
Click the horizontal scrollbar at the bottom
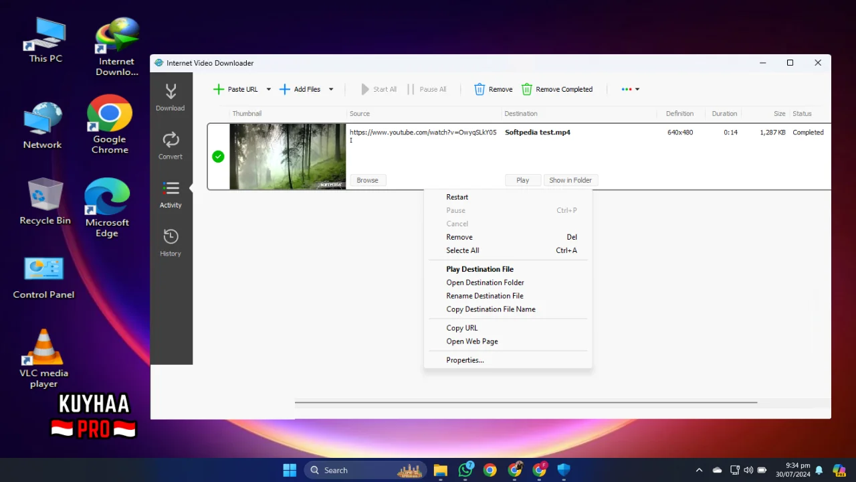[526, 402]
